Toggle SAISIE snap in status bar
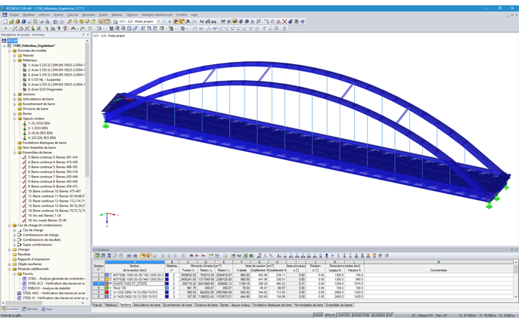Viewport: 519px width, 324px height. [318, 316]
